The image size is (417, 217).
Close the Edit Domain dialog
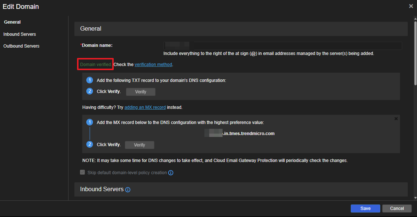(411, 6)
